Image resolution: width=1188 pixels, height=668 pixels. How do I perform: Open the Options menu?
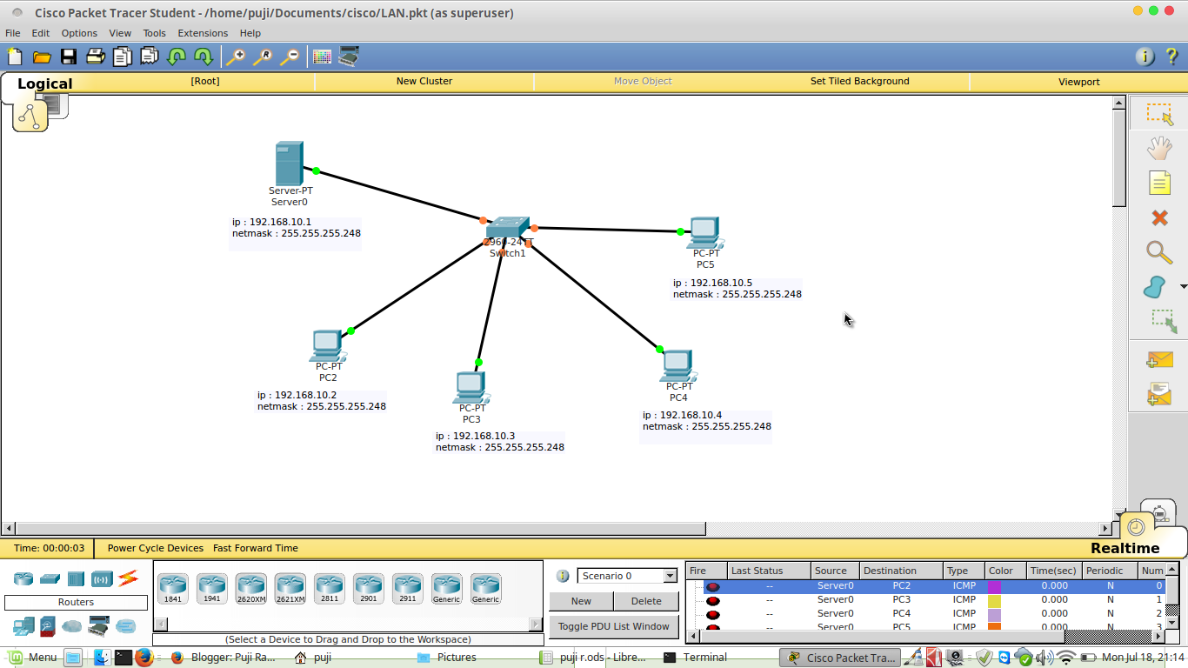(x=79, y=33)
